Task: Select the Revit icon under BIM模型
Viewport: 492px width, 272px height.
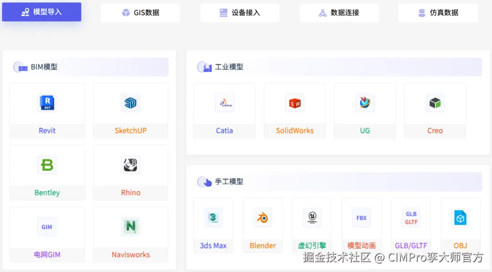Action: pyautogui.click(x=47, y=103)
